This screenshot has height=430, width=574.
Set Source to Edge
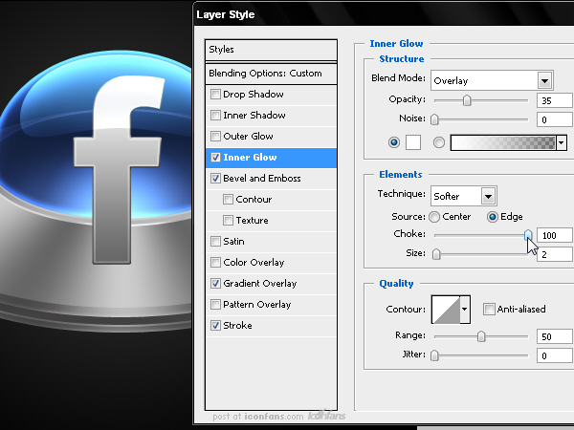click(493, 217)
